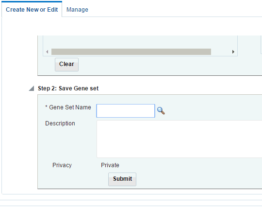
Task: Click the Description label
Action: click(60, 123)
